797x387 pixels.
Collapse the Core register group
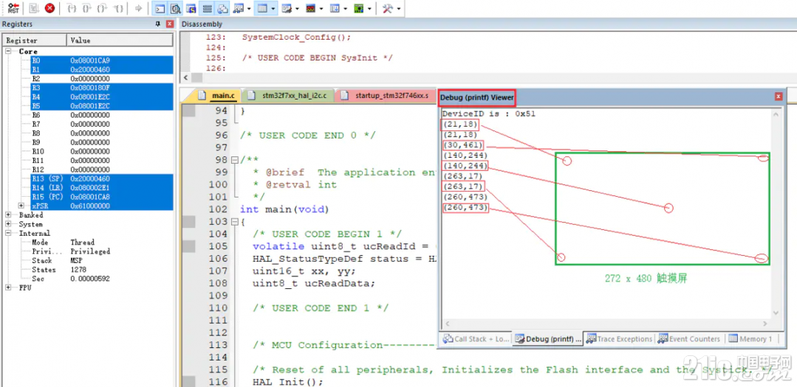(x=8, y=51)
